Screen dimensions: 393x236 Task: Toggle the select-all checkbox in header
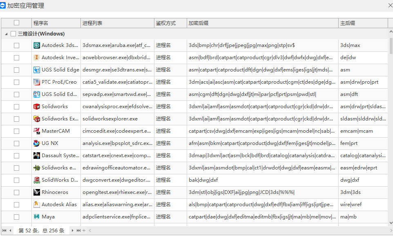(x=16, y=23)
